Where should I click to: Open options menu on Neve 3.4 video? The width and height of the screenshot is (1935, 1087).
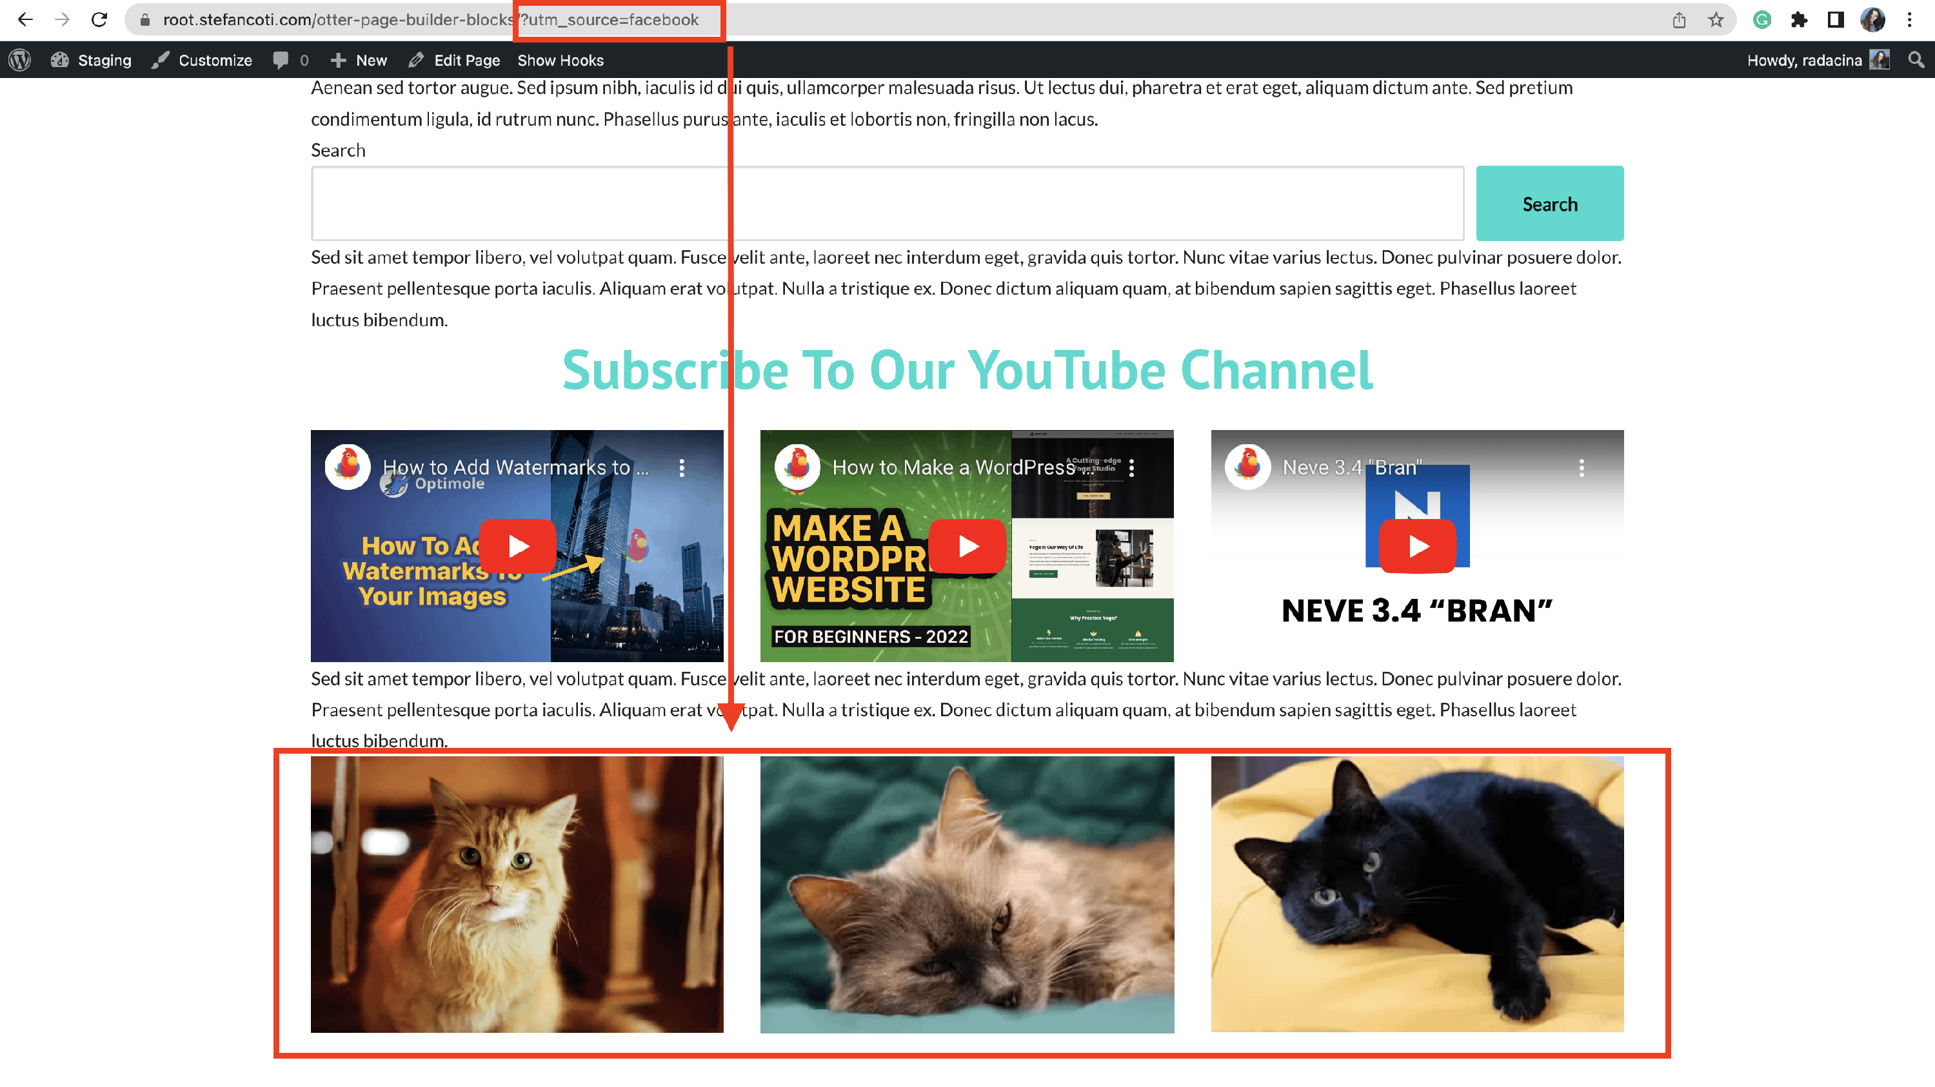1581,467
